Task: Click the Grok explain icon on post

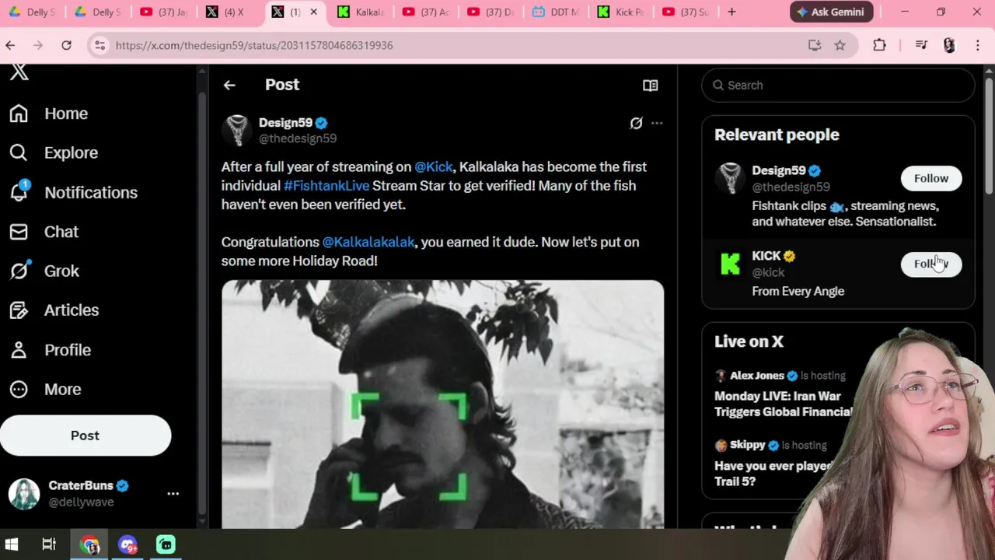Action: [x=636, y=123]
